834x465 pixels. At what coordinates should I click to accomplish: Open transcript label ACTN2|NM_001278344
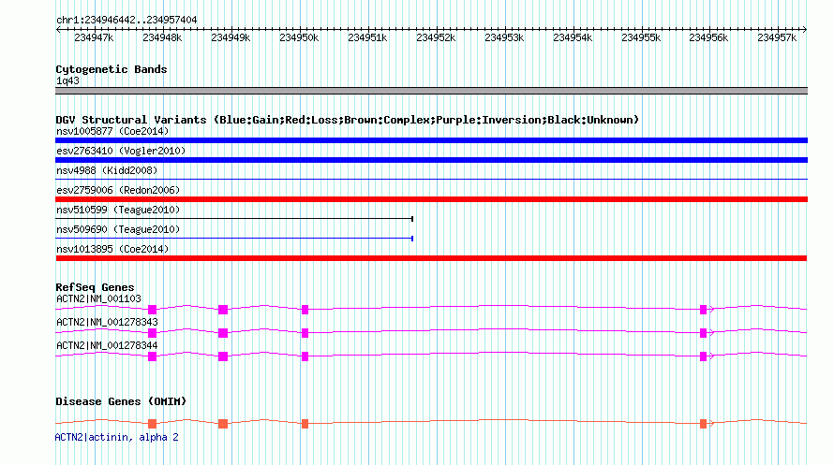pos(107,345)
